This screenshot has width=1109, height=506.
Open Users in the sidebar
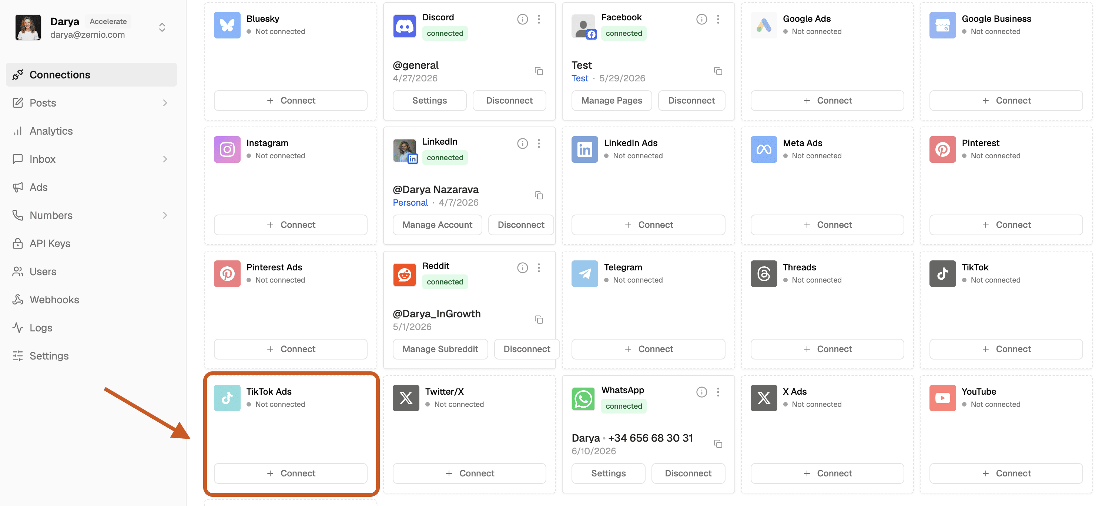point(91,271)
